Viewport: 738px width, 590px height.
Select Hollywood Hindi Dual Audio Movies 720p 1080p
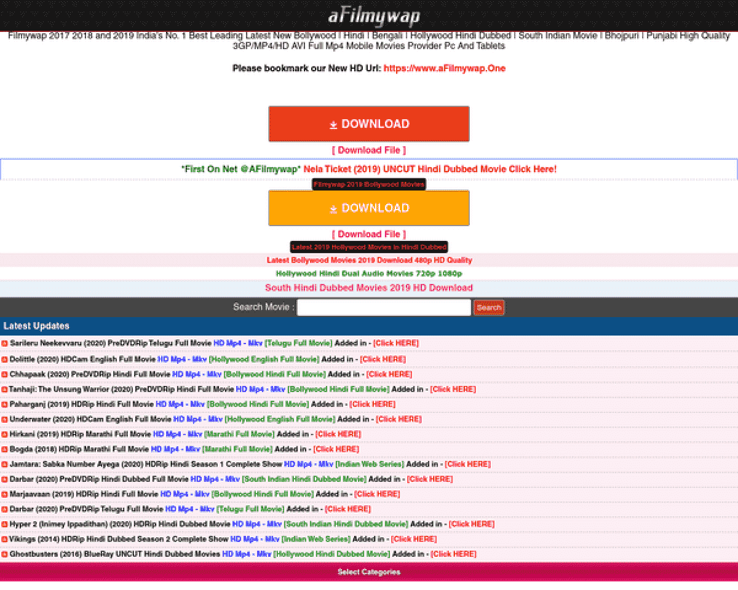tap(369, 273)
